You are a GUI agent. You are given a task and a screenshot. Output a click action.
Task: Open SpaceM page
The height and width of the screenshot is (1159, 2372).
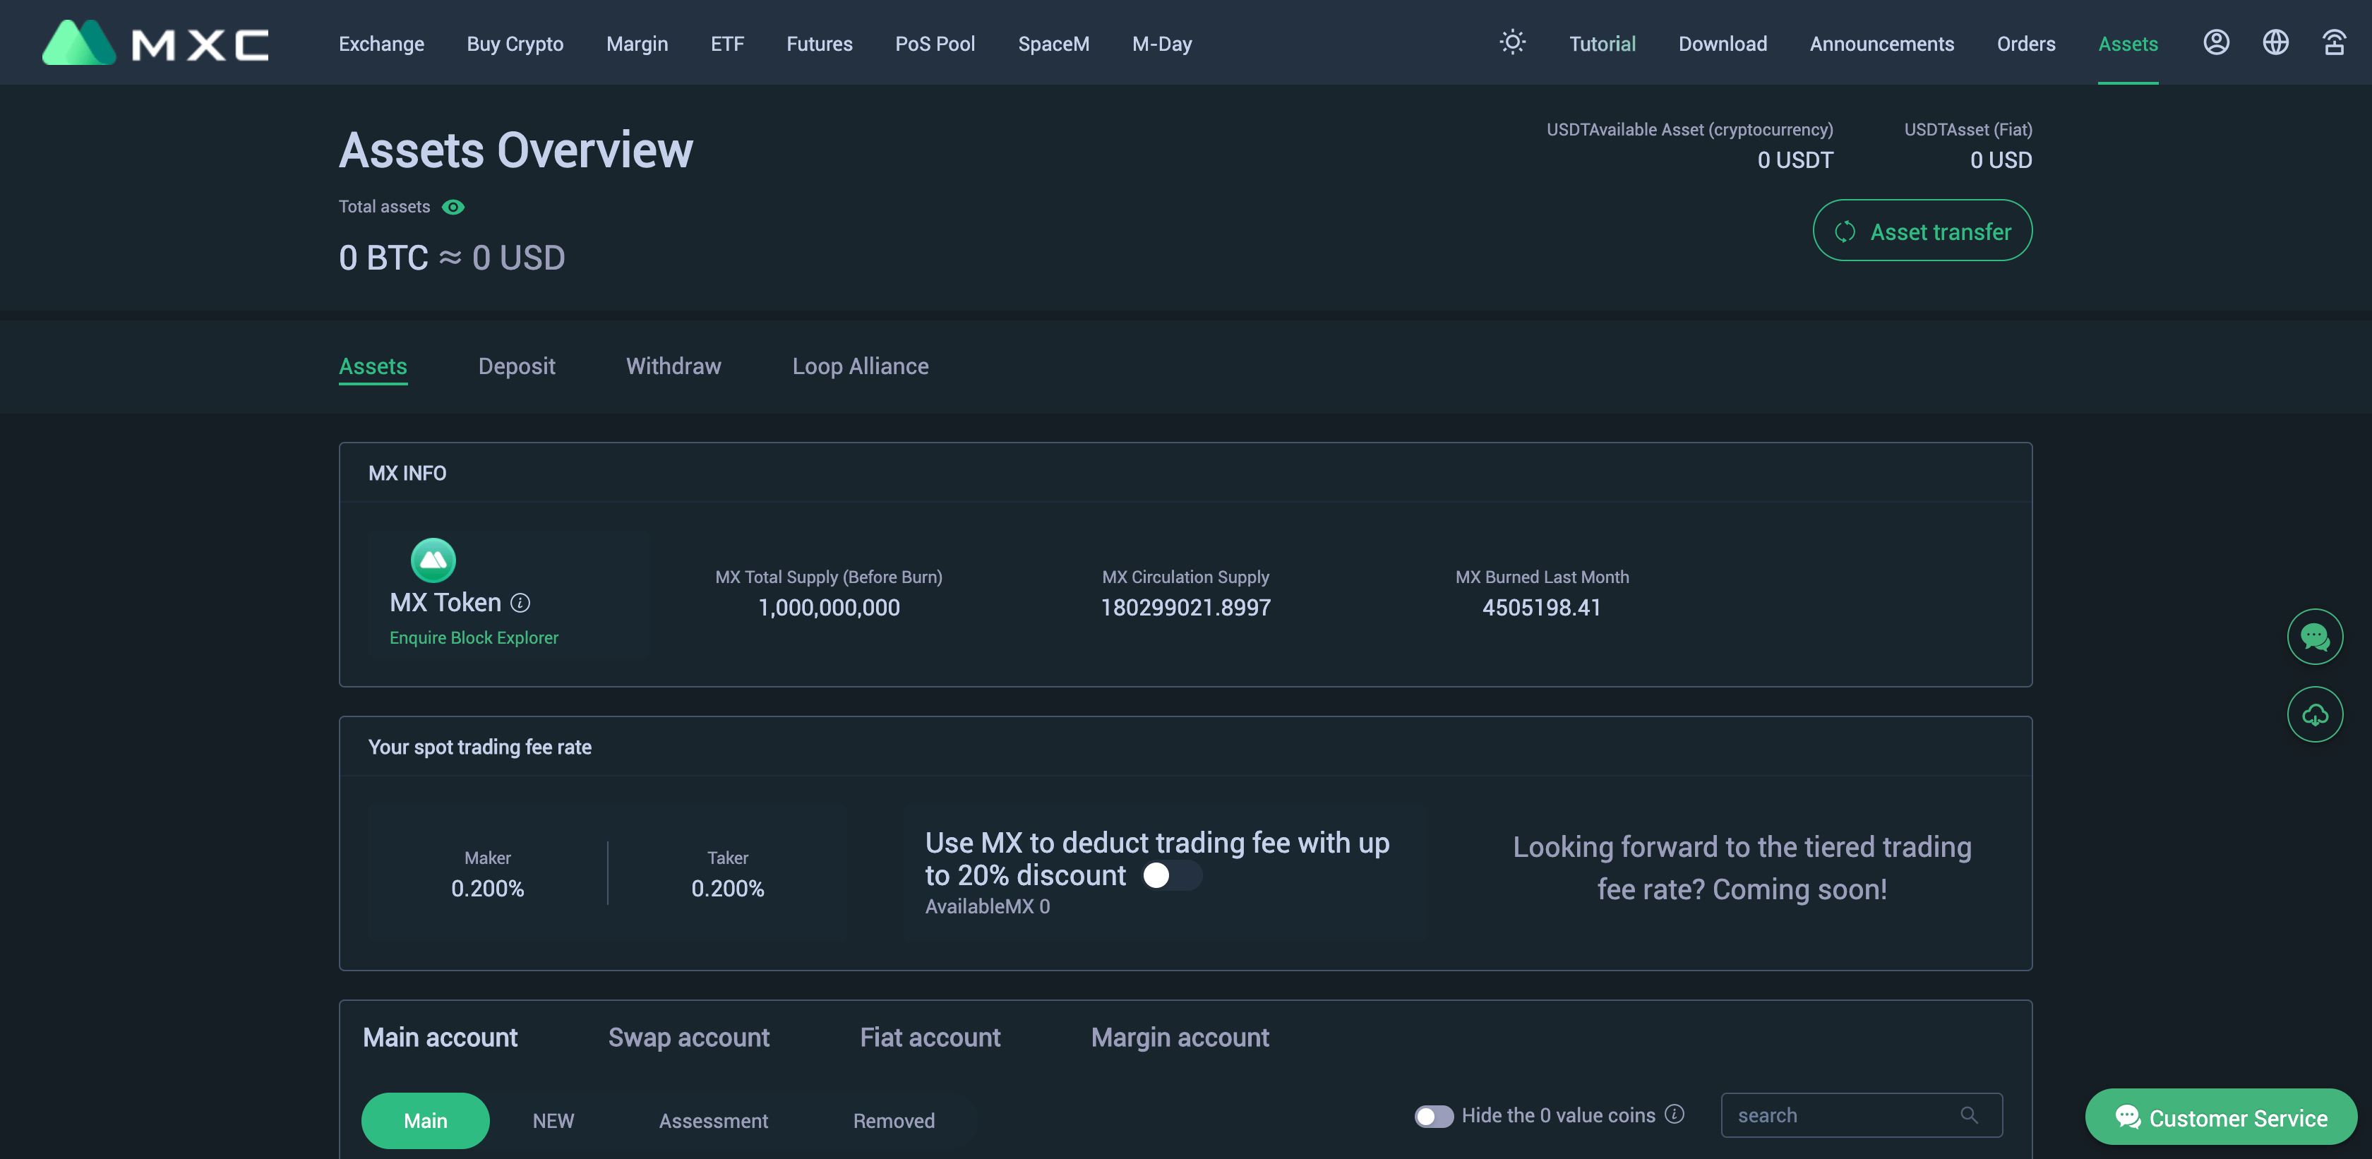pos(1053,43)
